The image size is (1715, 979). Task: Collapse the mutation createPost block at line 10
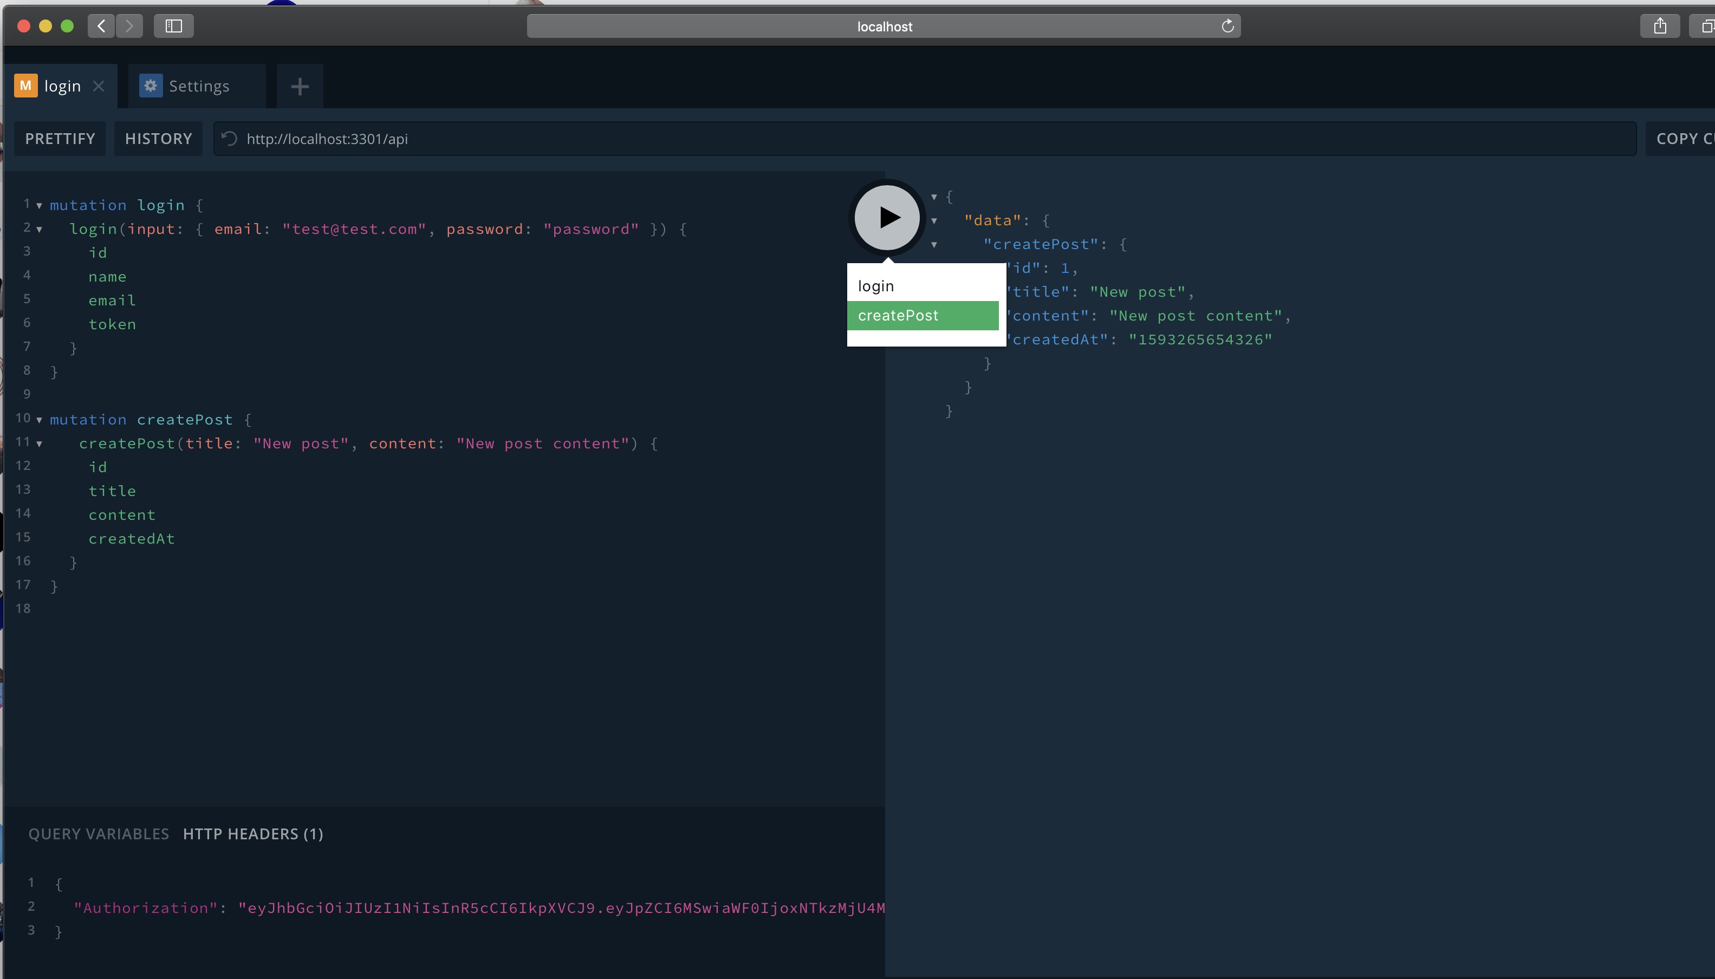coord(39,420)
